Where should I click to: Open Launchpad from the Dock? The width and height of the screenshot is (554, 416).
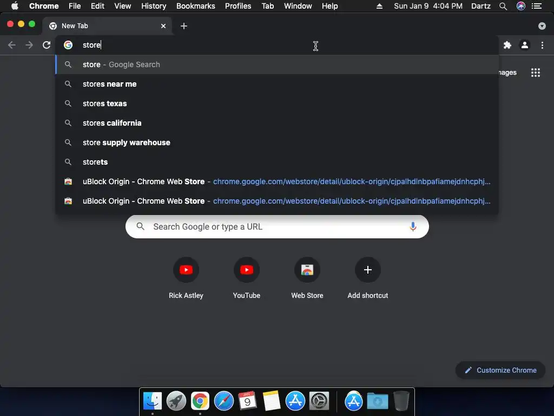[176, 401]
